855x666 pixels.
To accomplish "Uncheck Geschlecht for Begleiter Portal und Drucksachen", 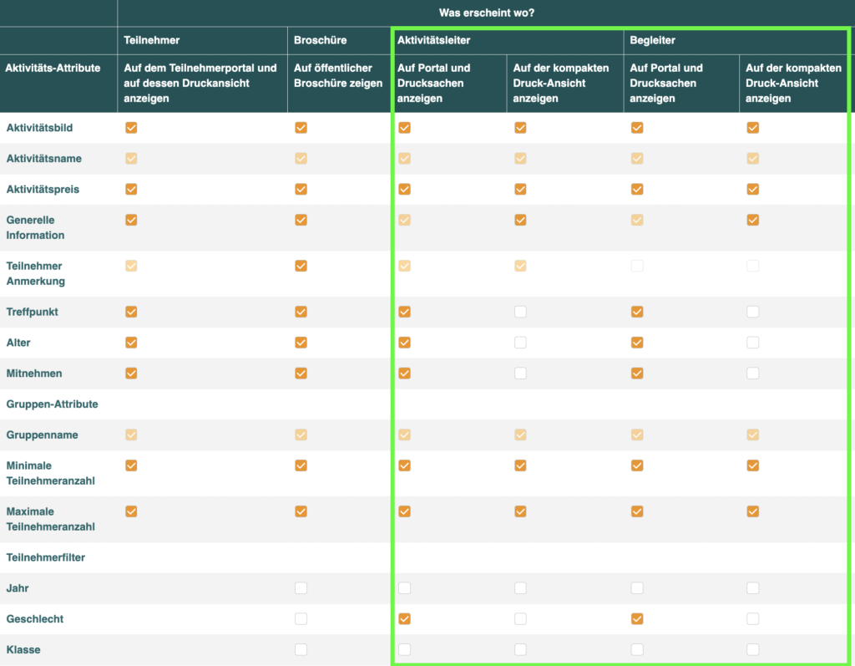I will coord(637,619).
